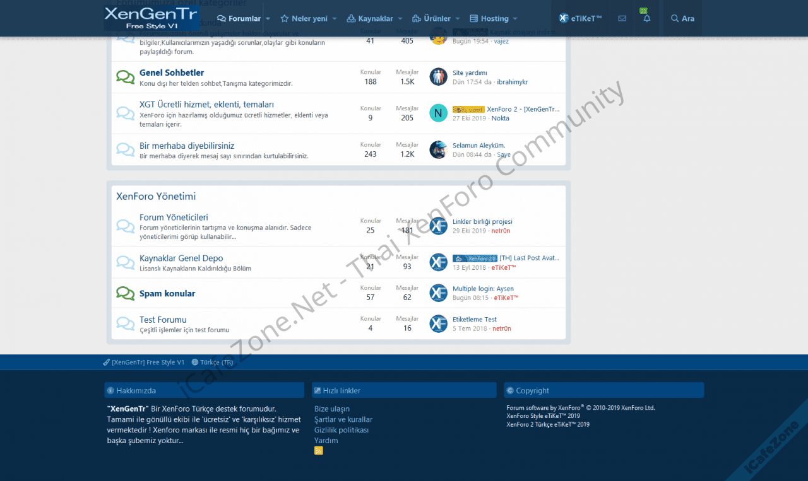Viewport: 808px width, 481px height.
Task: Expand the Forumlar dropdown arrow
Action: [x=268, y=19]
